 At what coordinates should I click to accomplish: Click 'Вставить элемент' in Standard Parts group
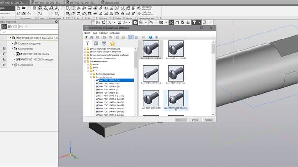(145, 8)
